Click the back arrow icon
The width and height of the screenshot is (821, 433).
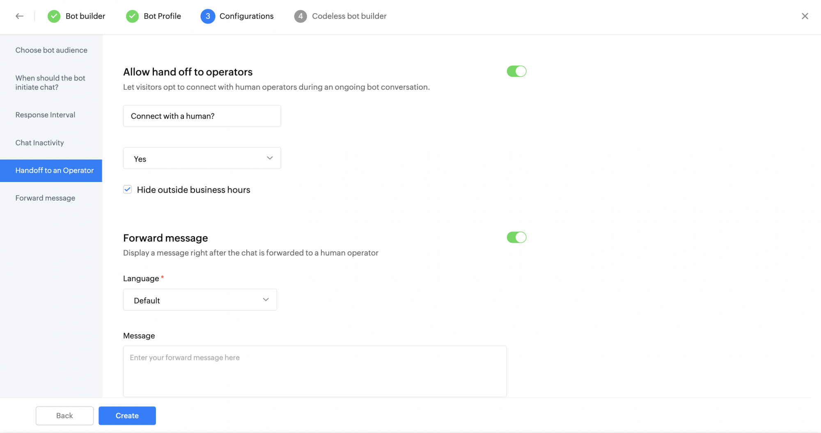click(x=19, y=16)
